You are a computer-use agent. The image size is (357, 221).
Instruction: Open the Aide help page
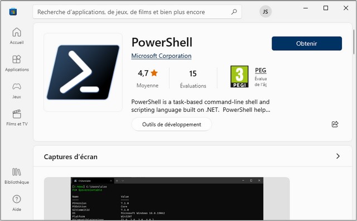(17, 203)
